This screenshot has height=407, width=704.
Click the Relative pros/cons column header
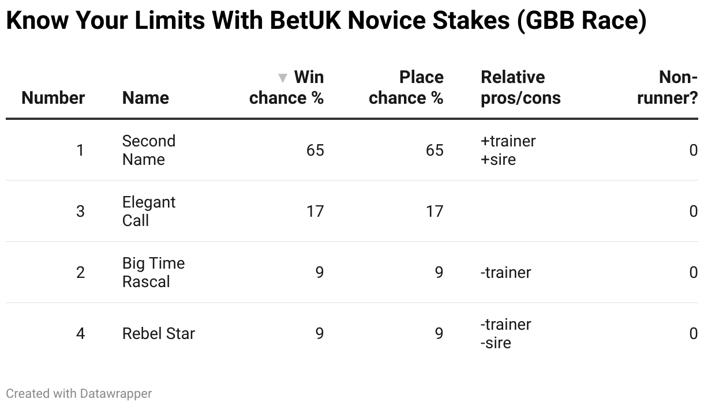pyautogui.click(x=520, y=88)
